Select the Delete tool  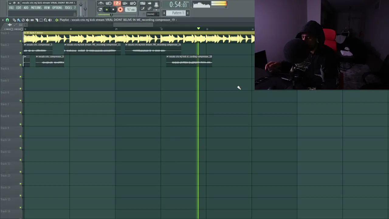tap(23, 20)
